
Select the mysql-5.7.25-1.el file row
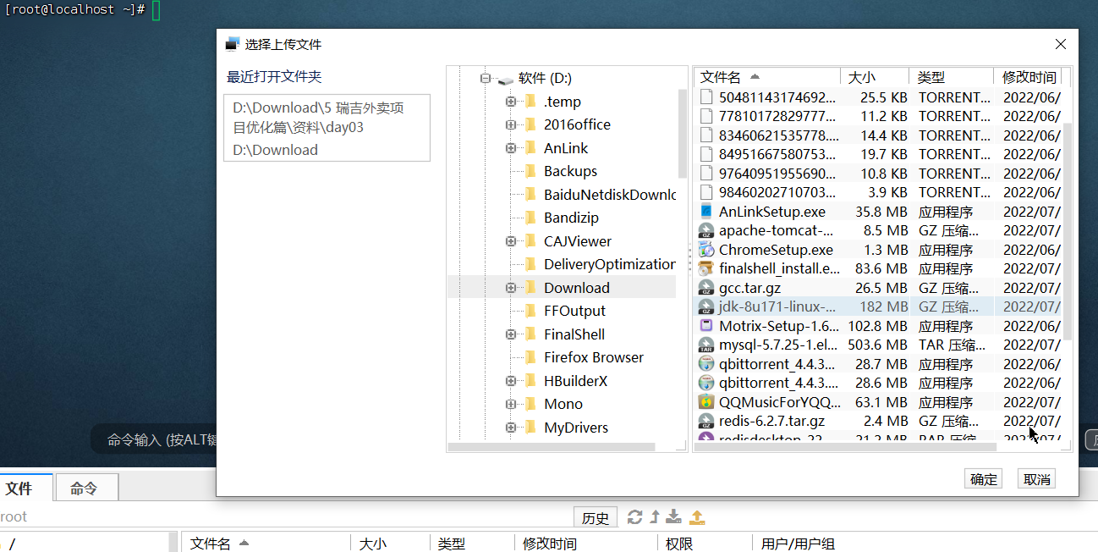tap(878, 345)
